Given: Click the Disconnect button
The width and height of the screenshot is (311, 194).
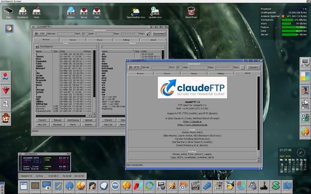Looking at the screenshot, I should [x=159, y=34].
